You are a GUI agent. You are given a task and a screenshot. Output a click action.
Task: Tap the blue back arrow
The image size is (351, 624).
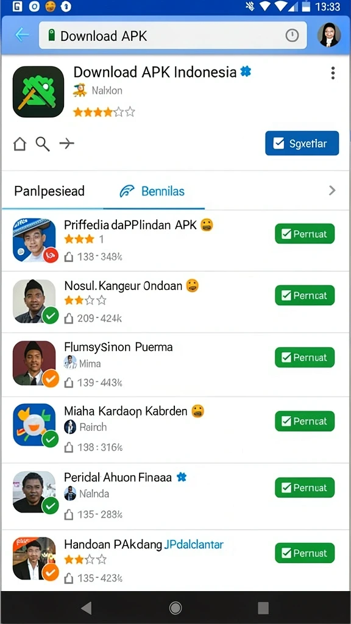[x=22, y=35]
